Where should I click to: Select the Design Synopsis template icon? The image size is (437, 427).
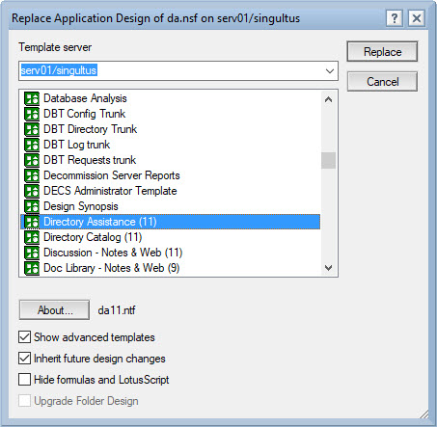point(32,206)
